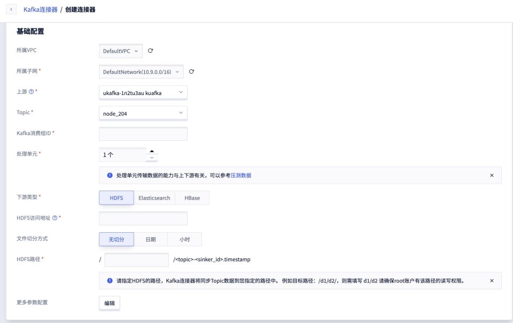Go to Kafka连接器 breadcrumb link
The image size is (513, 323).
[x=40, y=10]
